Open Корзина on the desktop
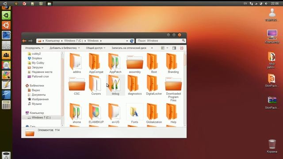Screen dimensions: 283x159 [x=272, y=146]
